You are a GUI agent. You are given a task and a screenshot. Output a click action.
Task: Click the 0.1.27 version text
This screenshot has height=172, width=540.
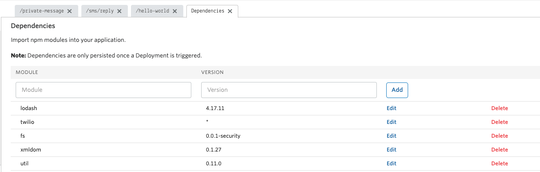[214, 149]
